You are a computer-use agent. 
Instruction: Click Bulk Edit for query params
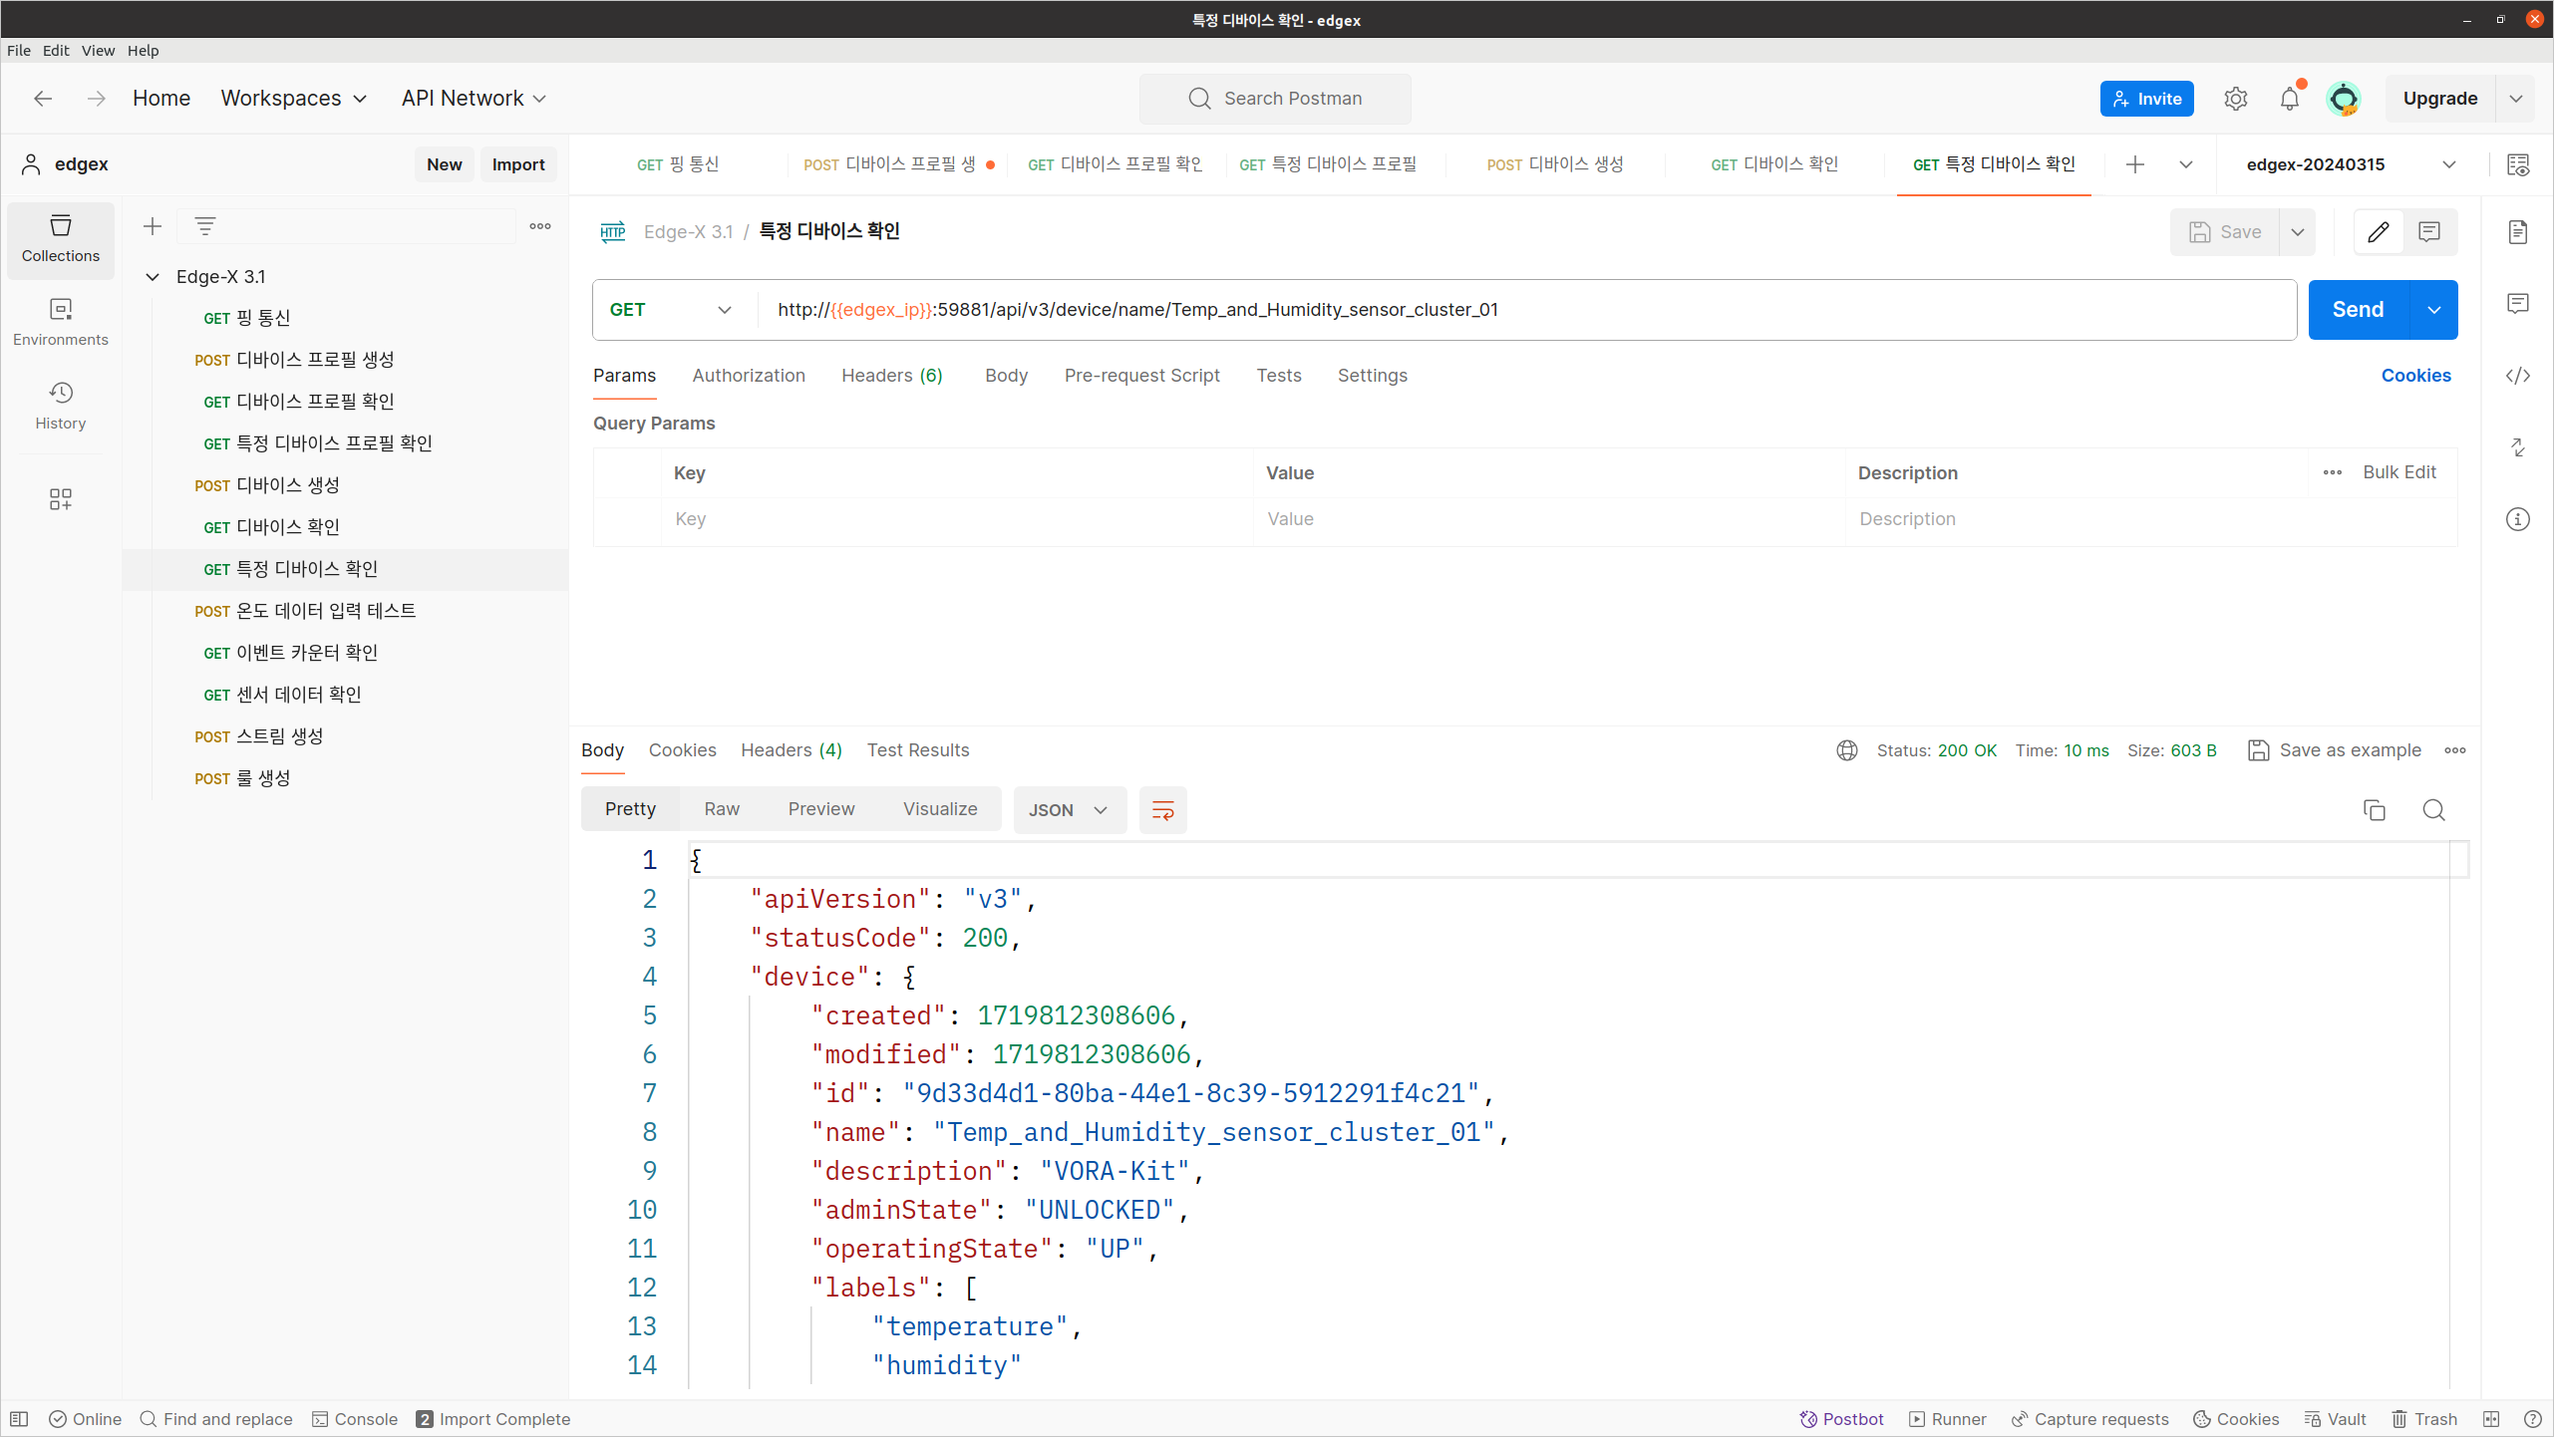tap(2398, 472)
